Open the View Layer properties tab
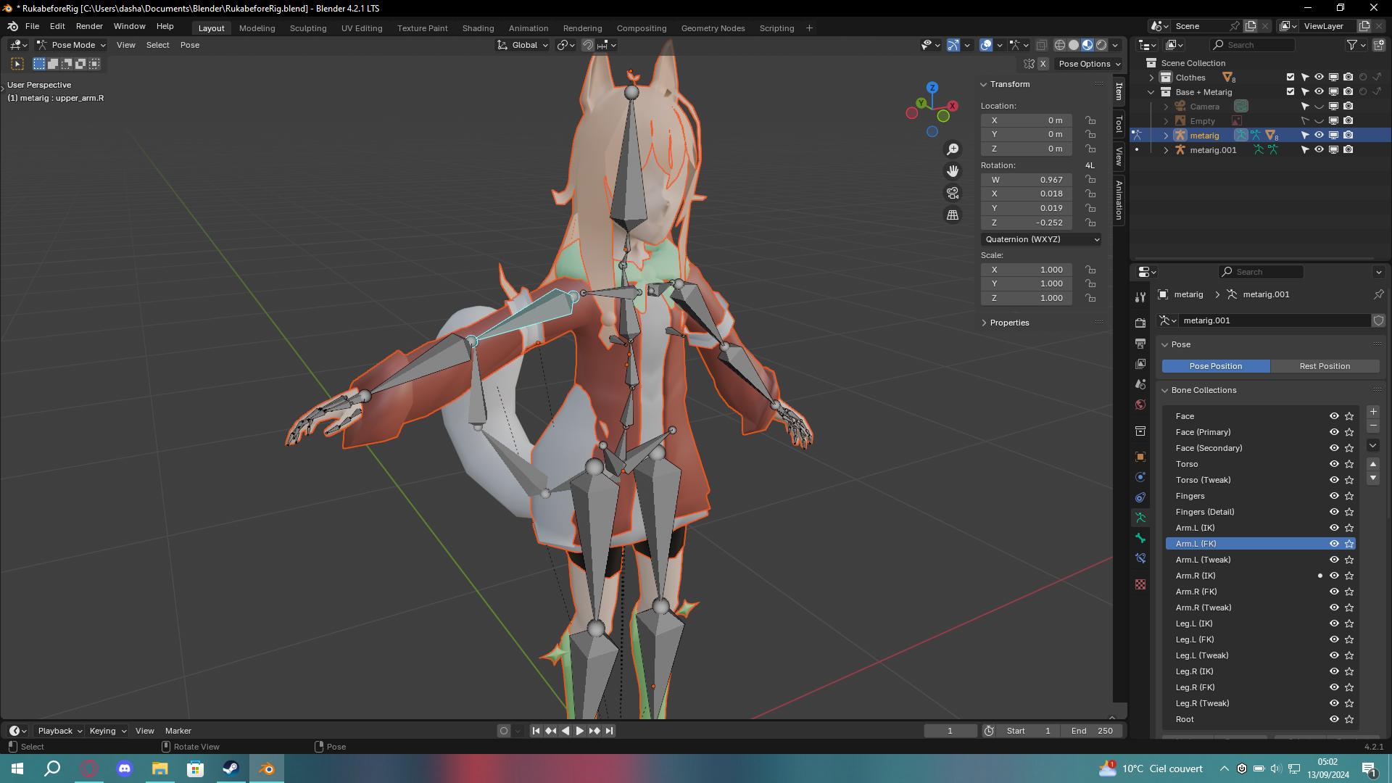The width and height of the screenshot is (1392, 783). pos(1140,363)
